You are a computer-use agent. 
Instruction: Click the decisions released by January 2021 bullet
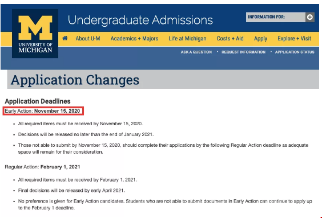pos(86,134)
